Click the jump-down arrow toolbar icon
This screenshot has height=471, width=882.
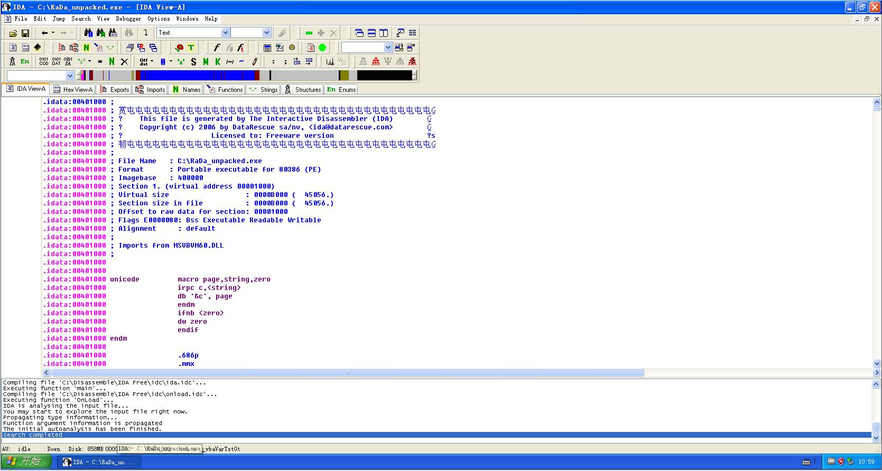point(146,33)
